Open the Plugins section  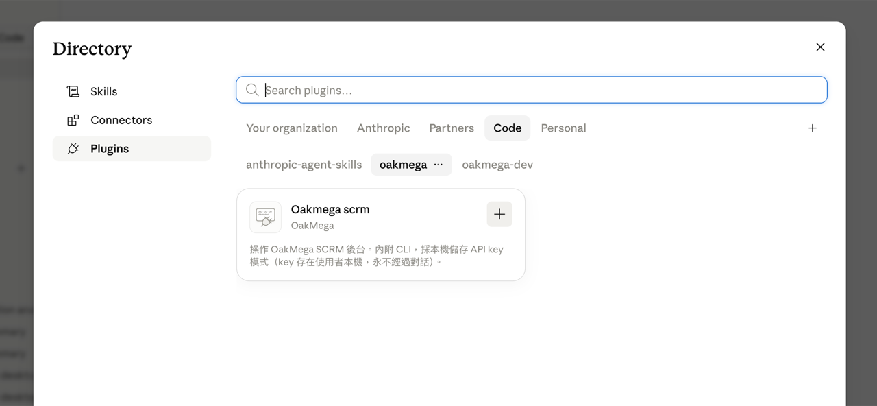pos(132,149)
